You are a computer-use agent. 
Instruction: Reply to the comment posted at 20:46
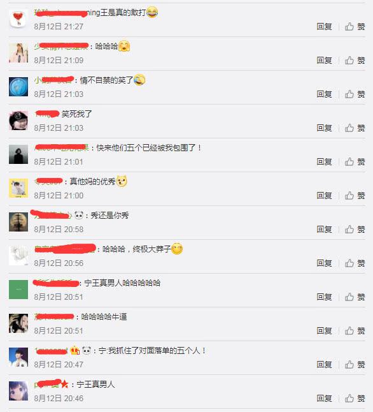[x=324, y=399]
